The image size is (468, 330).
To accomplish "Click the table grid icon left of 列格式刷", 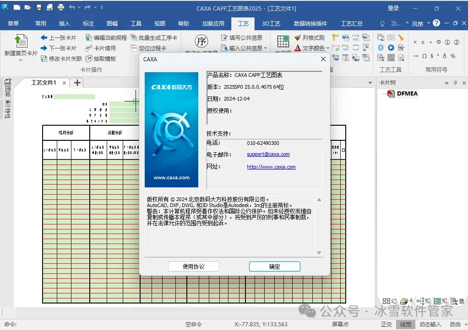I will click(x=283, y=41).
